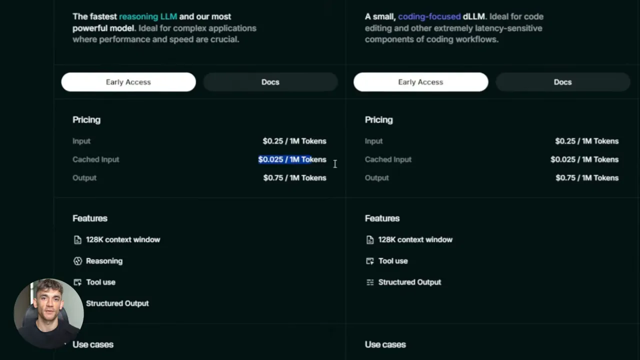Click the left card's Pricing heading
This screenshot has height=360, width=640.
[86, 120]
